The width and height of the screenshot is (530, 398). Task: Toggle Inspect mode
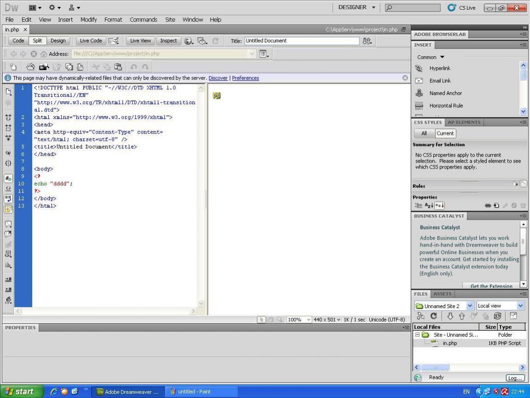[168, 41]
